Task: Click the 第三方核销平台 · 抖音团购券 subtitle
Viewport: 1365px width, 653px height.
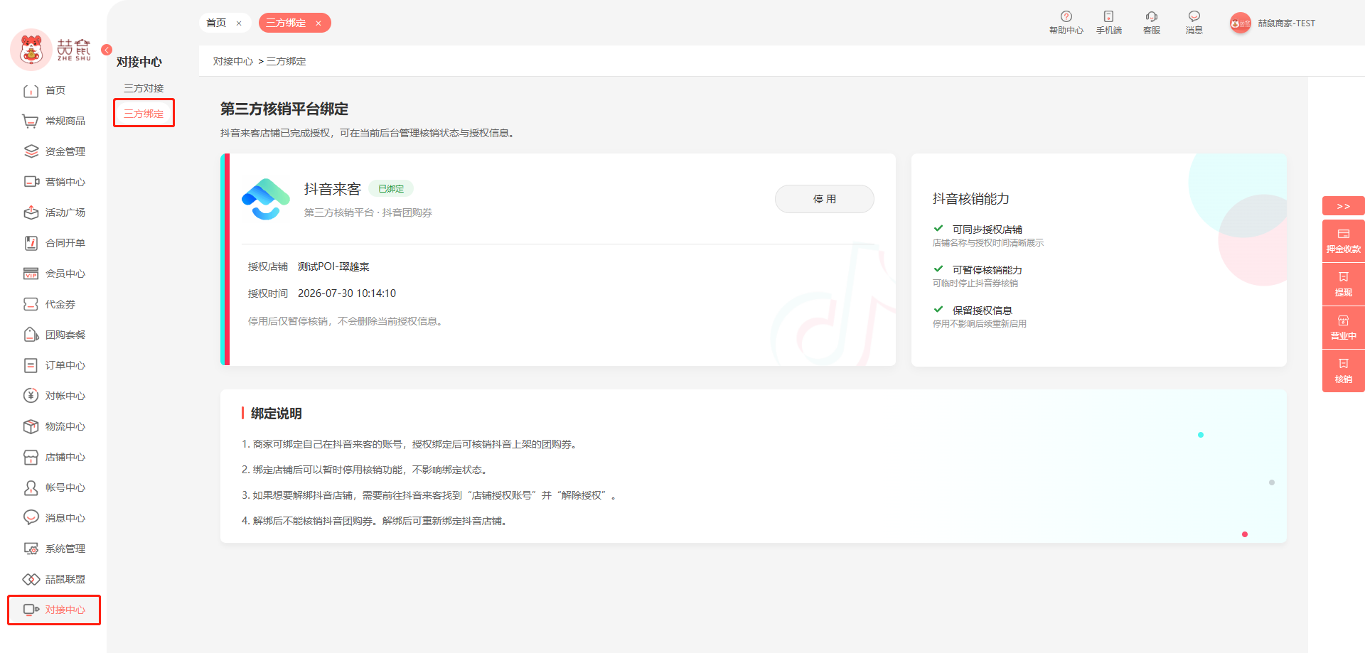Action: pos(368,212)
